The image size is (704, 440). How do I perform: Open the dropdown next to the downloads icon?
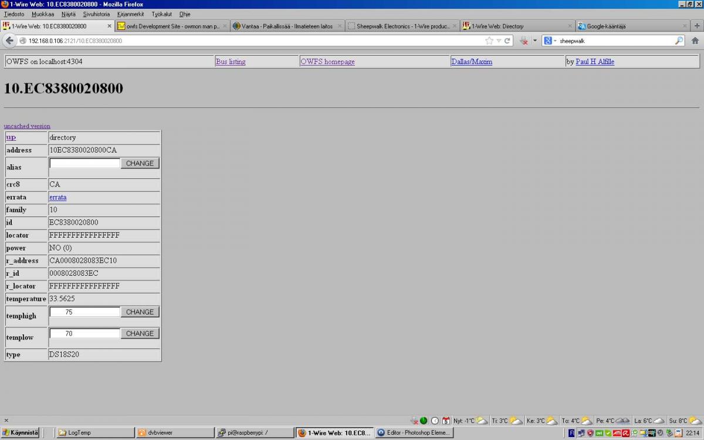click(534, 41)
